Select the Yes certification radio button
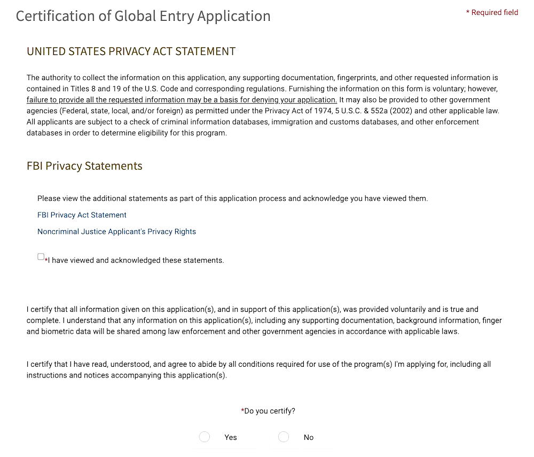Screen dimensions: 534x457 (x=205, y=437)
